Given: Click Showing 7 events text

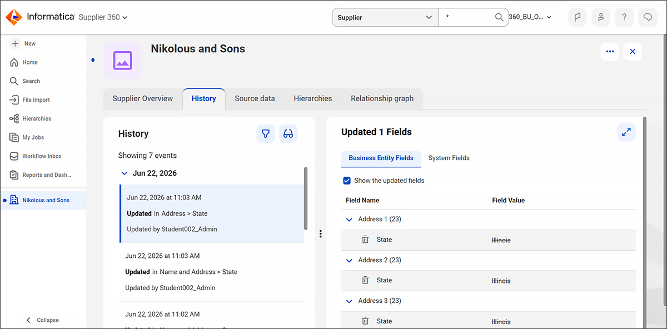Looking at the screenshot, I should coord(147,156).
